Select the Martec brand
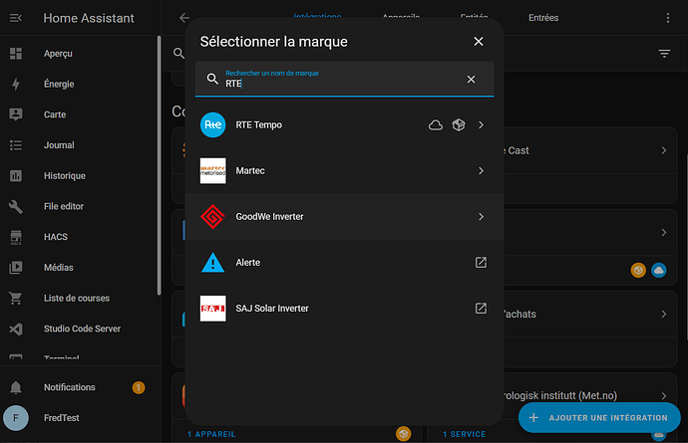This screenshot has height=443, width=688. 344,171
